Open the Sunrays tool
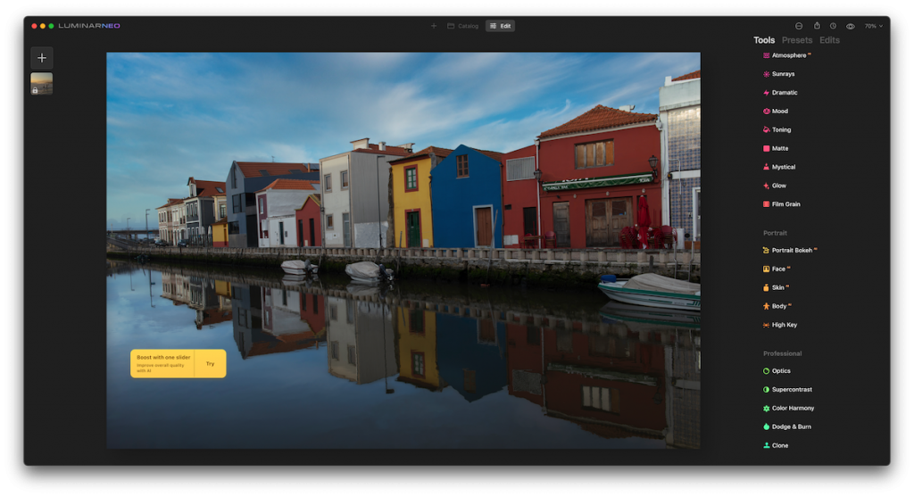 point(782,74)
